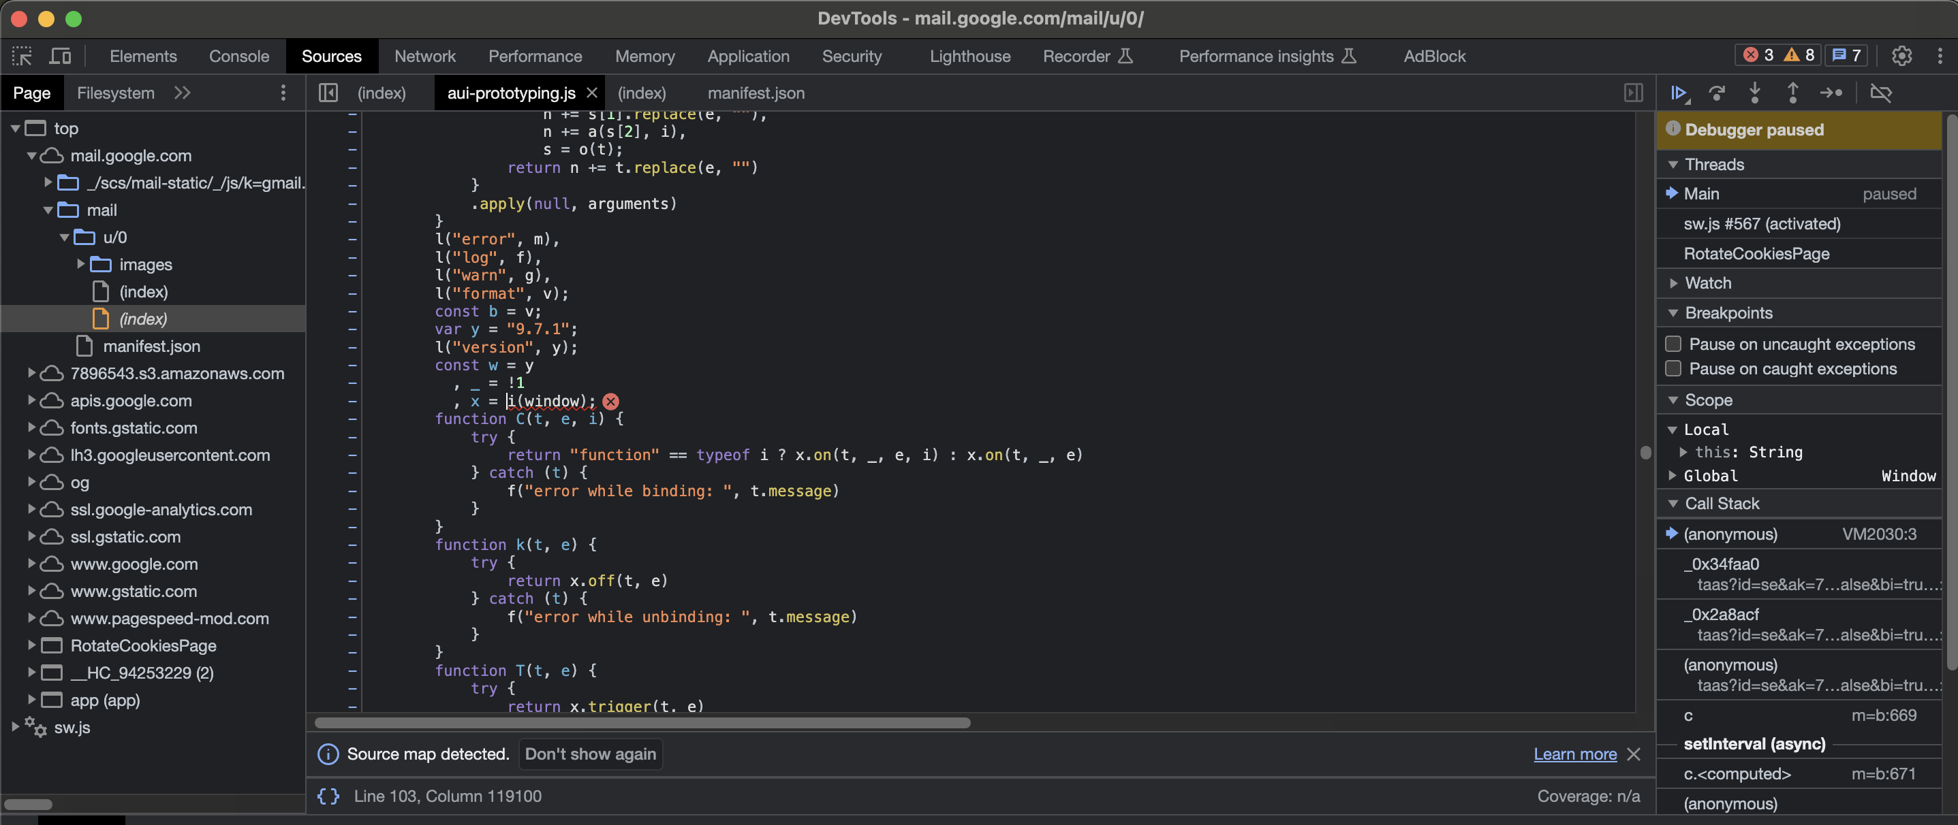
Task: Click the red error icon beside i(window)
Action: click(x=610, y=401)
